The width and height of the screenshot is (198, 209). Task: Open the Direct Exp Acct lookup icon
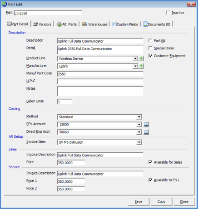146,132
